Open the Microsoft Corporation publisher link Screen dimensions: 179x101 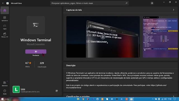(x=36, y=44)
